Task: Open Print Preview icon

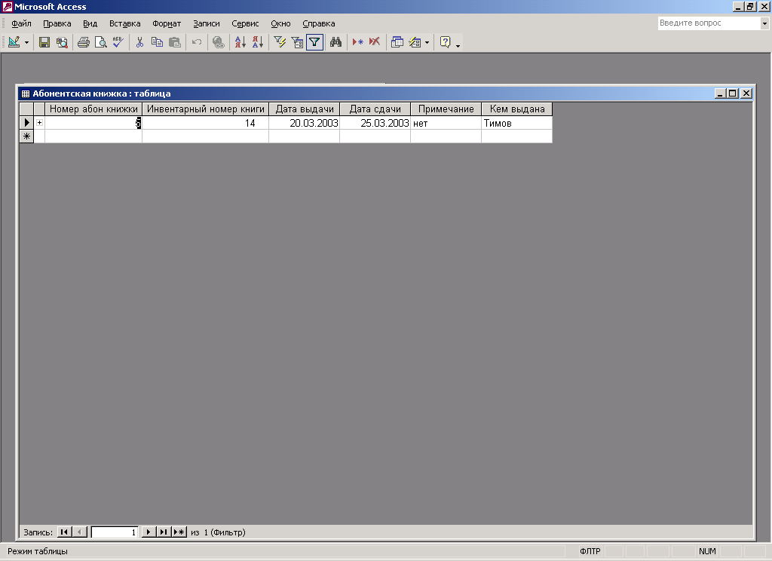Action: 101,42
